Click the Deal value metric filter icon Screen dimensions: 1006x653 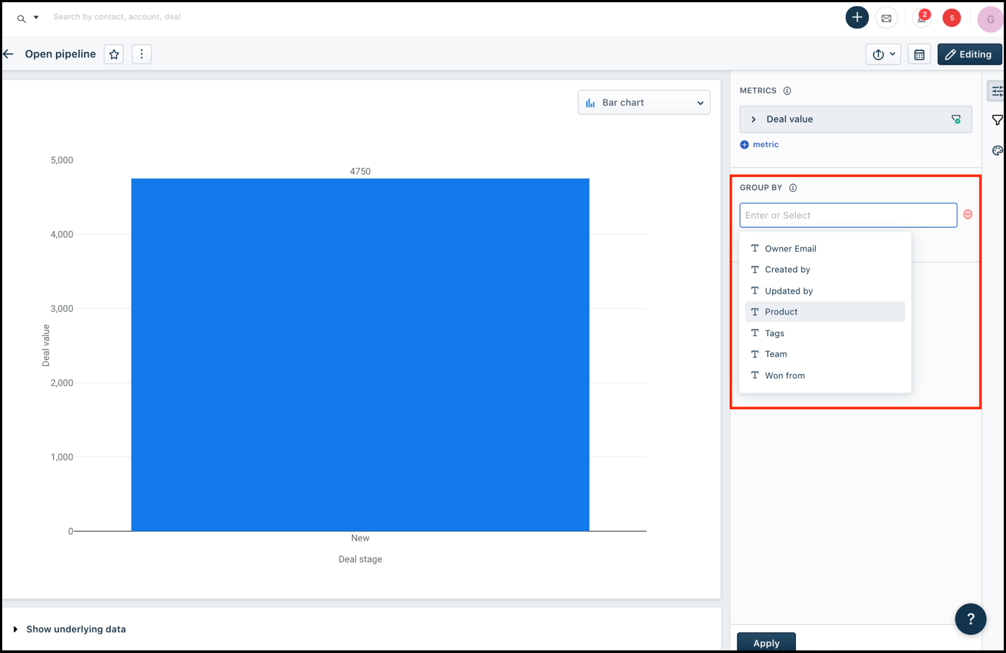click(x=956, y=119)
